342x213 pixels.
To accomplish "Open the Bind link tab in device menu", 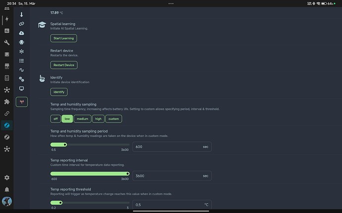I will (22, 24).
